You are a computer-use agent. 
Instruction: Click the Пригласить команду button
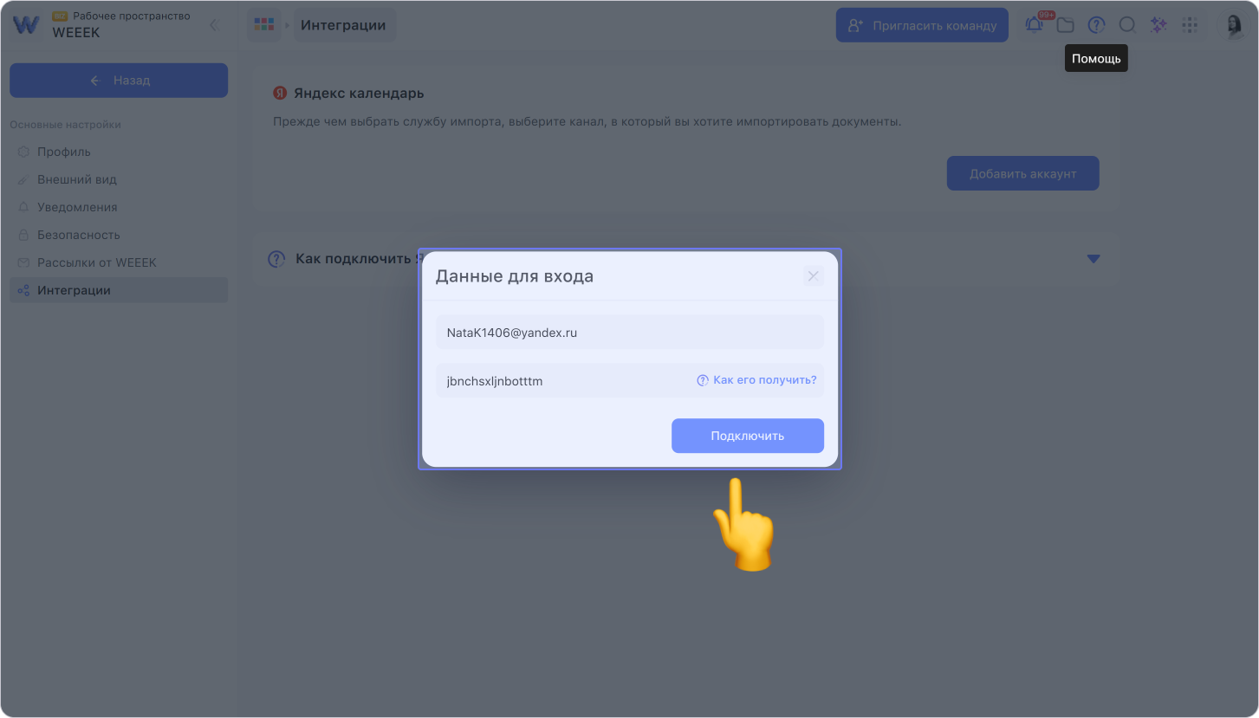922,25
